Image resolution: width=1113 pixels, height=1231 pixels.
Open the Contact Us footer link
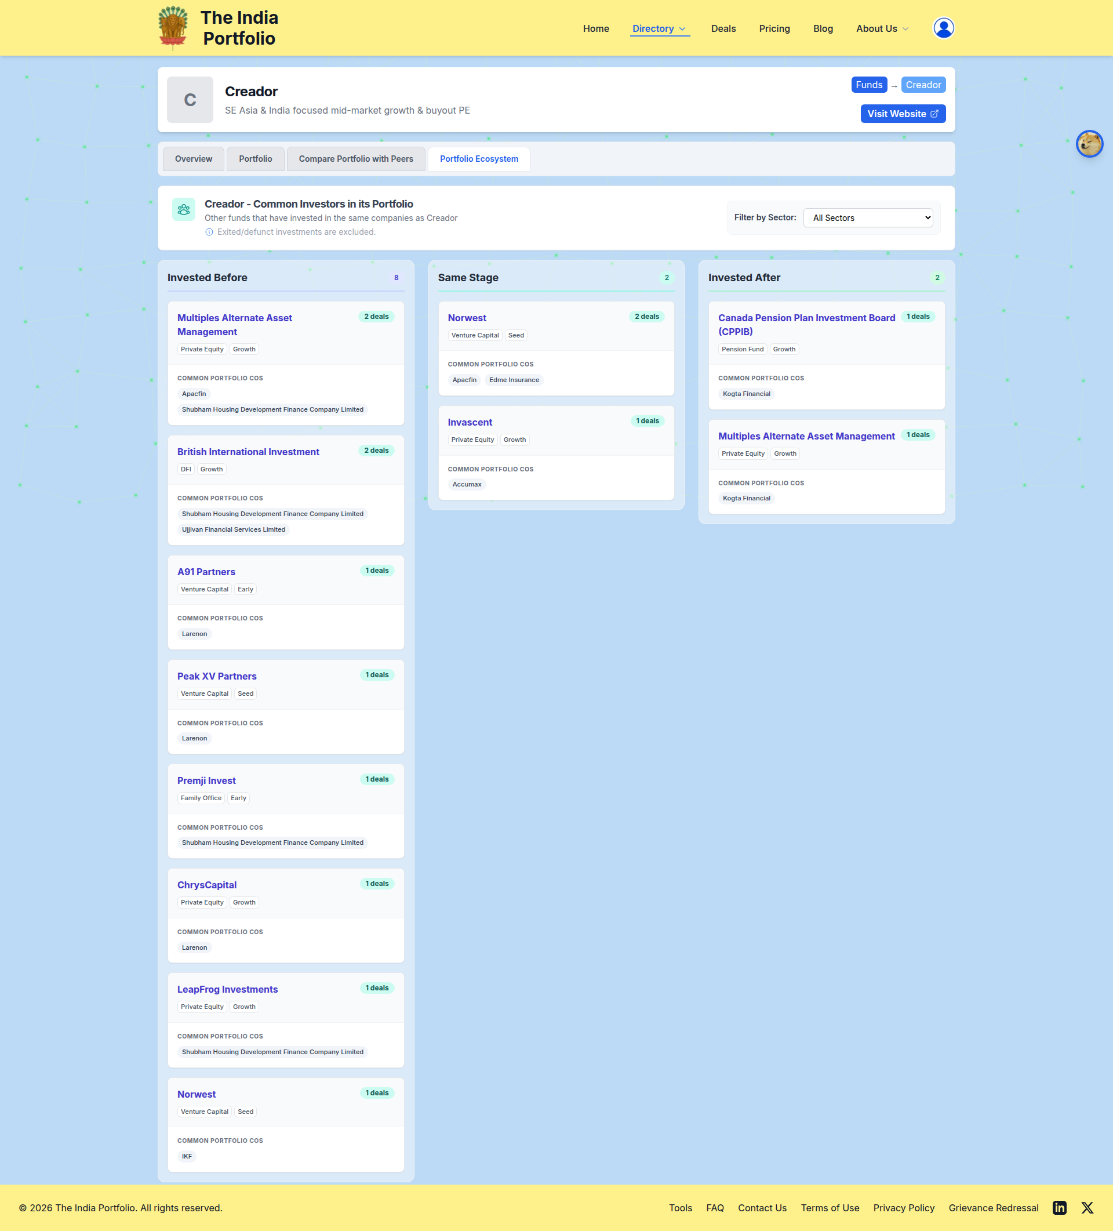tap(762, 1208)
